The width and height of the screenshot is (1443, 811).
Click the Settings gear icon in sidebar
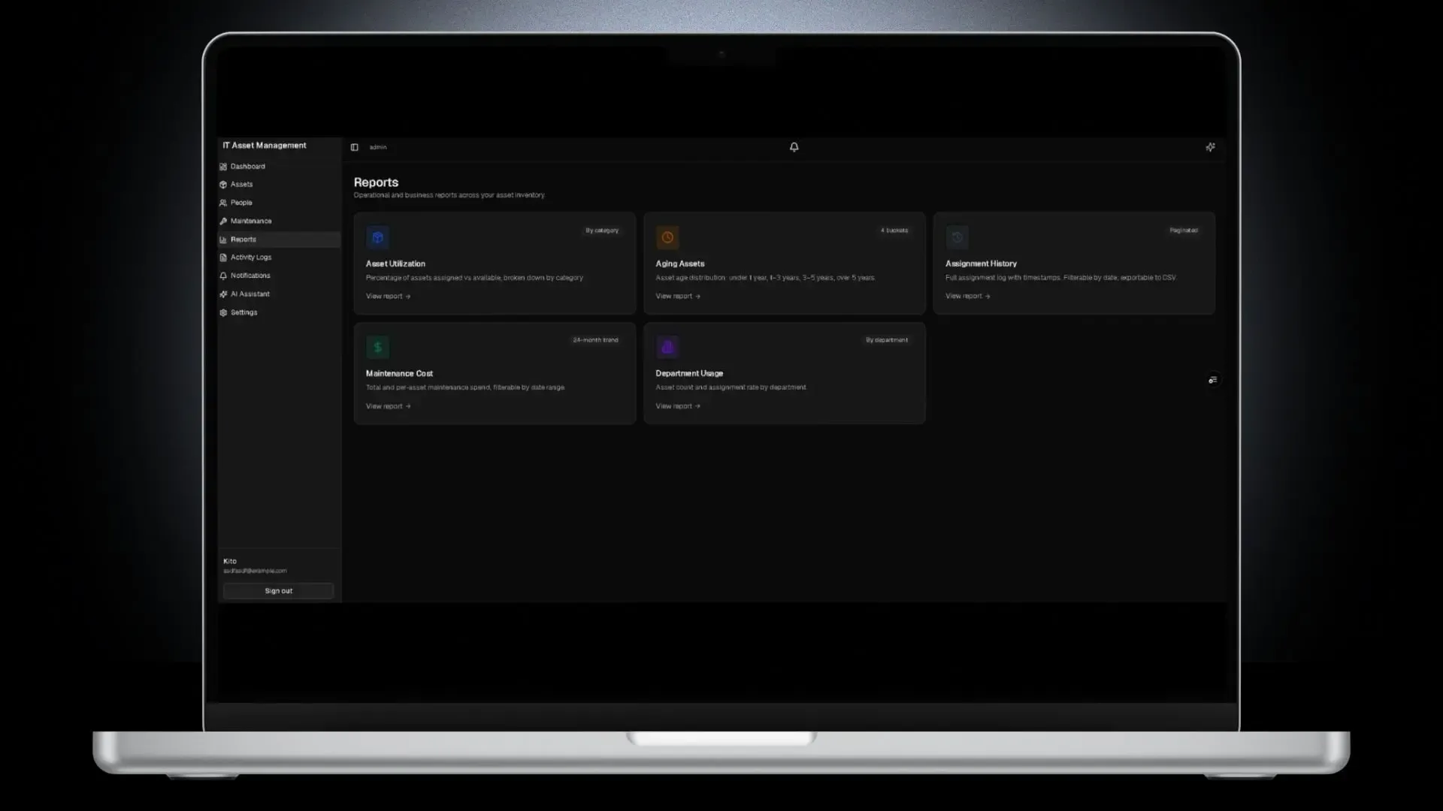tap(223, 312)
